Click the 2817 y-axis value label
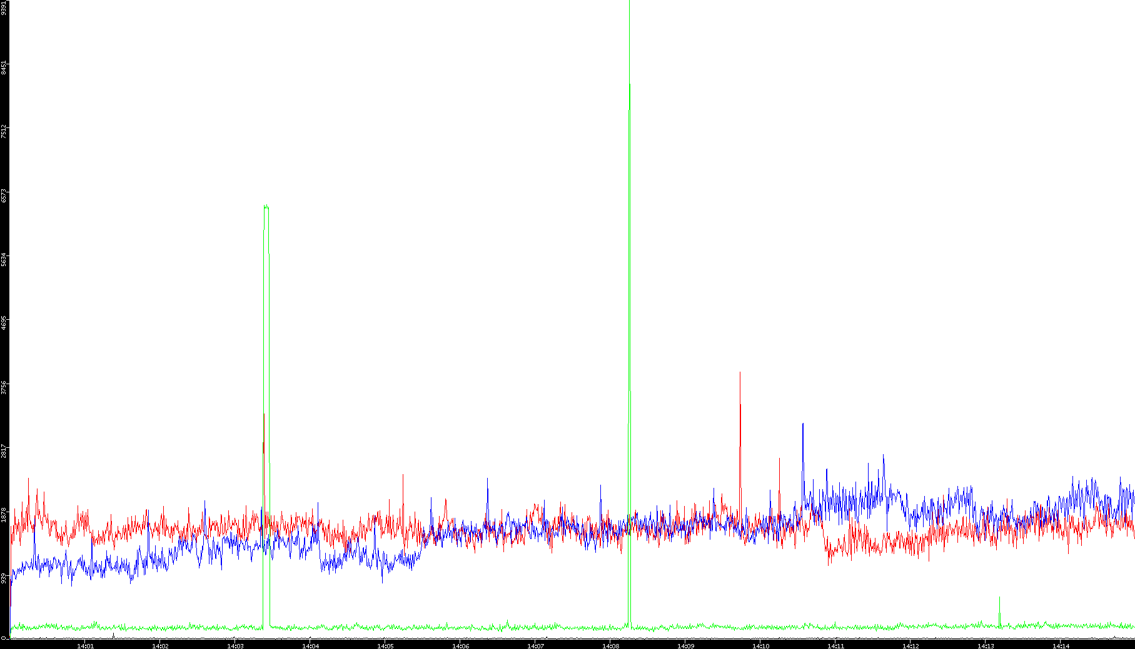The height and width of the screenshot is (649, 1135). (4, 450)
